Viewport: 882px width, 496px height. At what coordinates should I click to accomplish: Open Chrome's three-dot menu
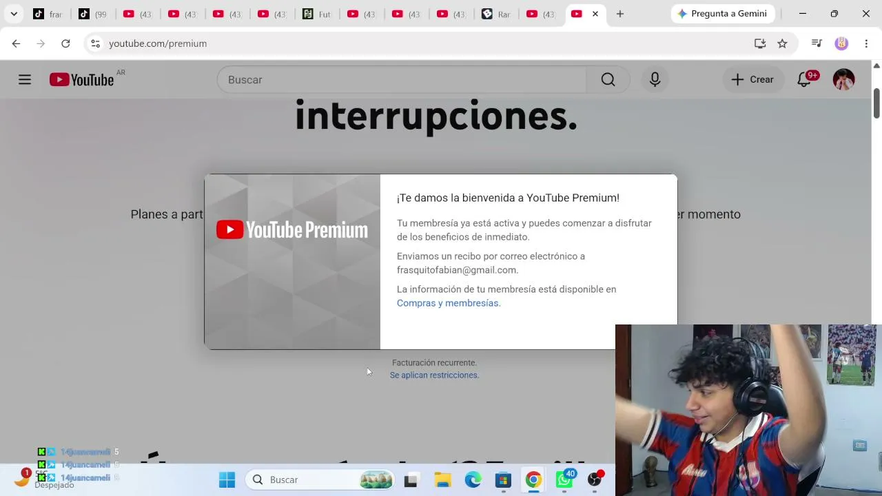coord(866,43)
